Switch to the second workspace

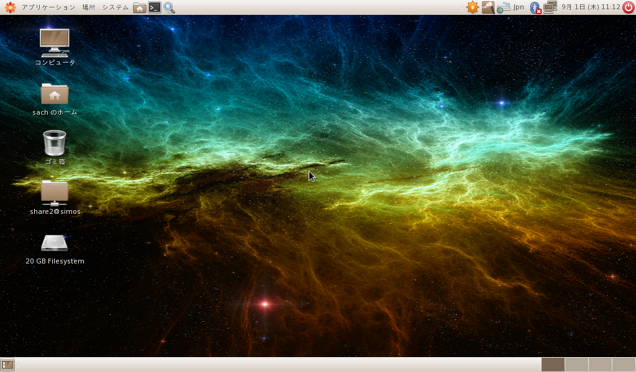(x=576, y=365)
